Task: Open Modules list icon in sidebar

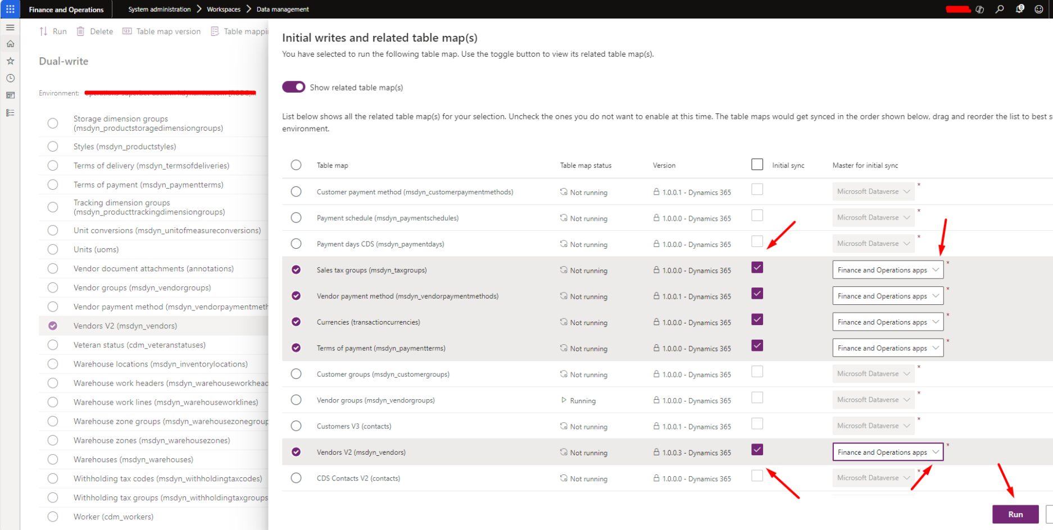Action: tap(10, 113)
